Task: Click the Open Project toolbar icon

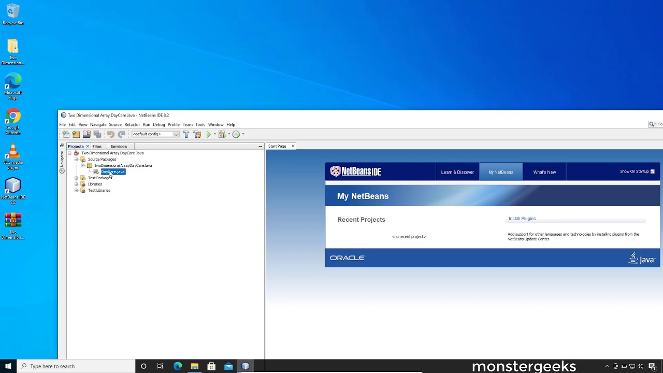Action: click(87, 134)
